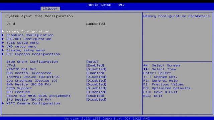Open MIPI Camera Configuration submenu

click(x=33, y=103)
